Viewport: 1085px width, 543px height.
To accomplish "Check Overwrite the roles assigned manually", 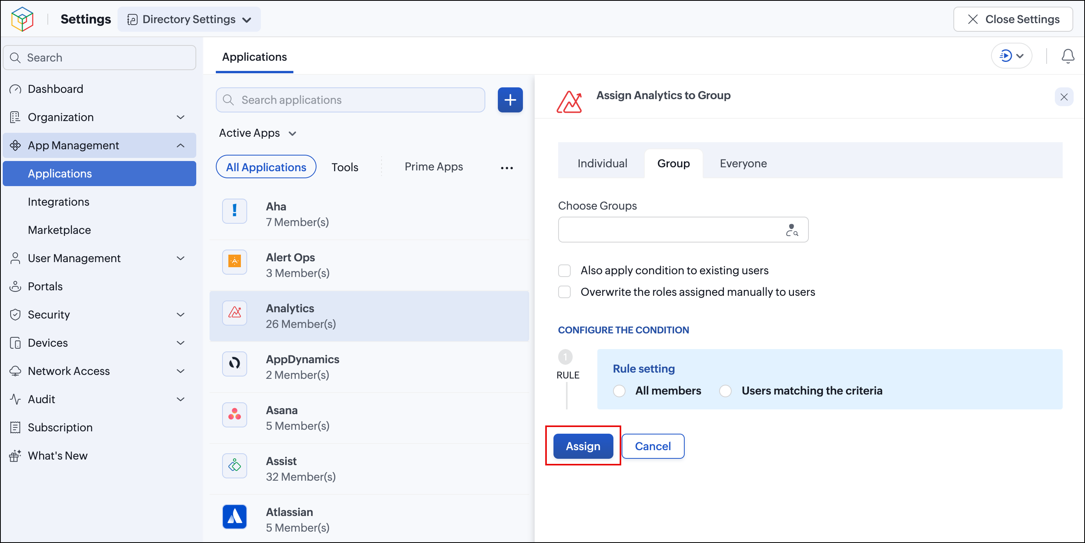I will point(564,292).
